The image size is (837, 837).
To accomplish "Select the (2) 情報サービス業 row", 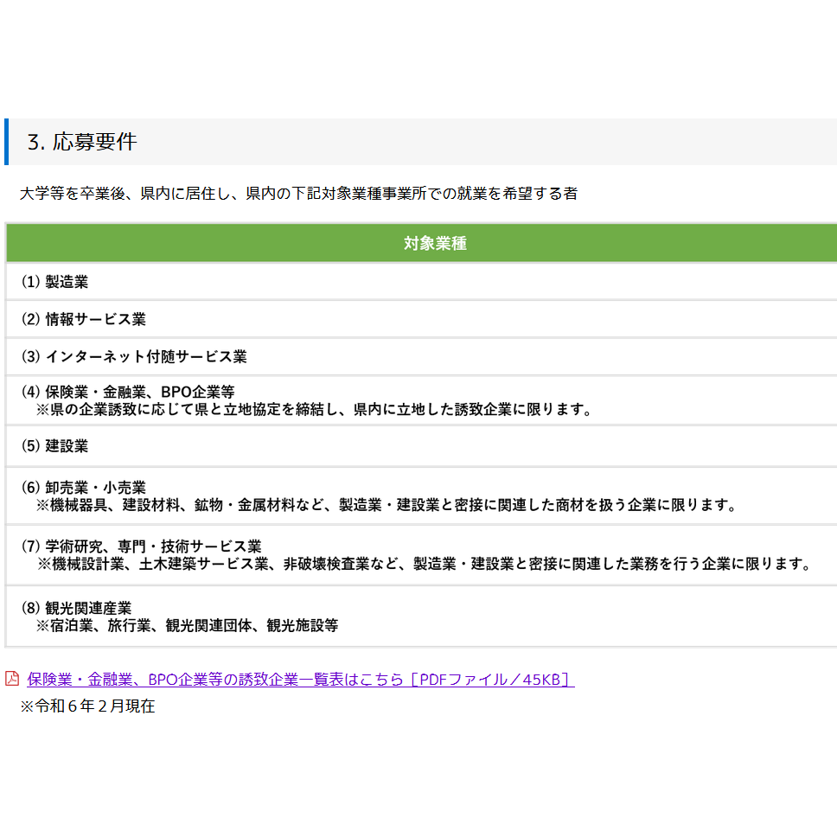I will pos(84,319).
